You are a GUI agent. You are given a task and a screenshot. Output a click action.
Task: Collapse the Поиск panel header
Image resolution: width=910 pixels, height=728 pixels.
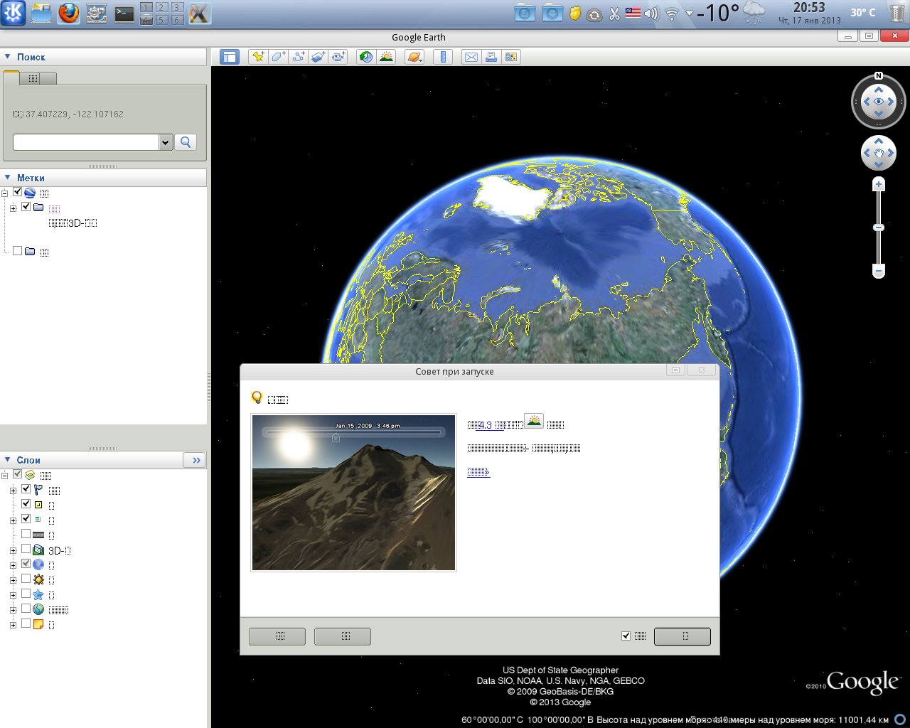[8, 57]
